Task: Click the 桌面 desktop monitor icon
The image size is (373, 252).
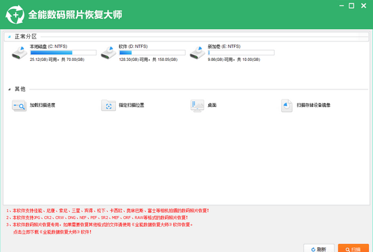Action: pos(197,106)
